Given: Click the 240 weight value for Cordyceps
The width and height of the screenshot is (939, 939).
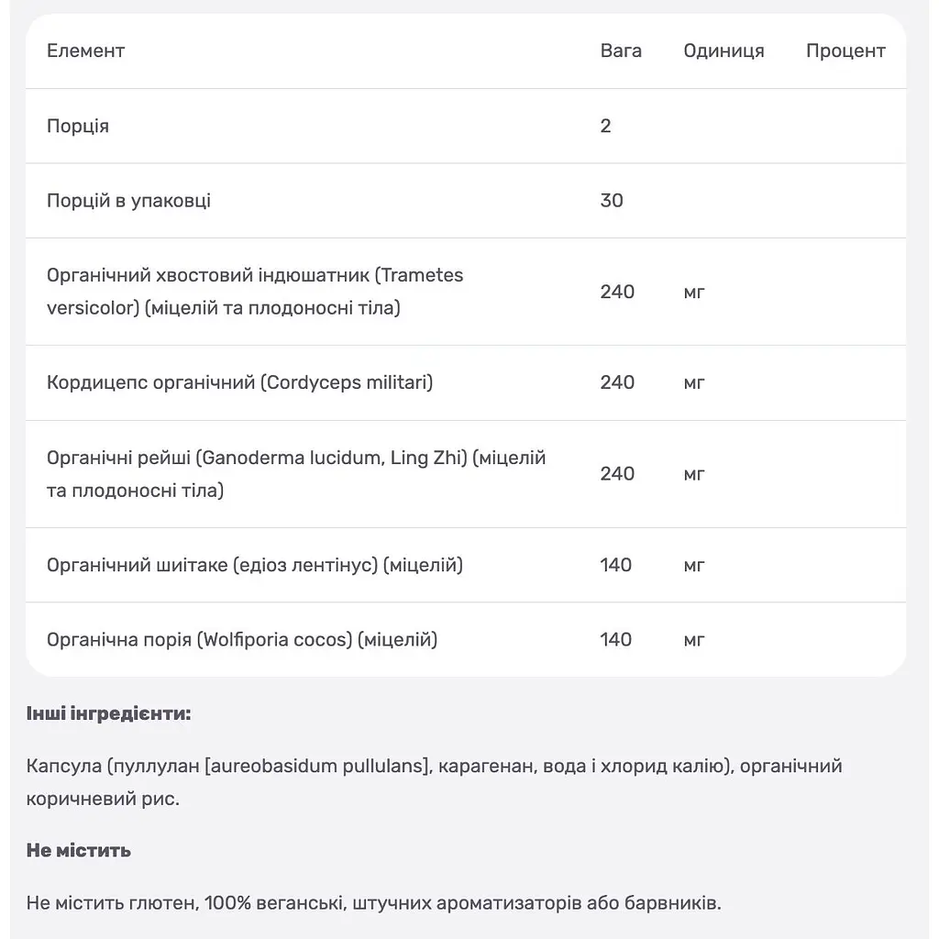Looking at the screenshot, I should [x=617, y=382].
